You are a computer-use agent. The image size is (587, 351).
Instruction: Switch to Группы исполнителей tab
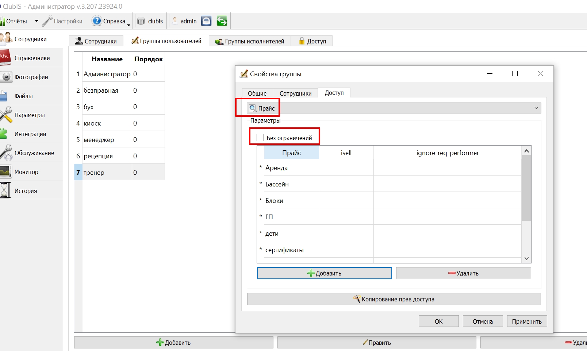(250, 41)
